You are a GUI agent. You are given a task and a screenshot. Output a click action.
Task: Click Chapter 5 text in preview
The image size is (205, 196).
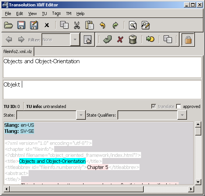[x=97, y=167]
